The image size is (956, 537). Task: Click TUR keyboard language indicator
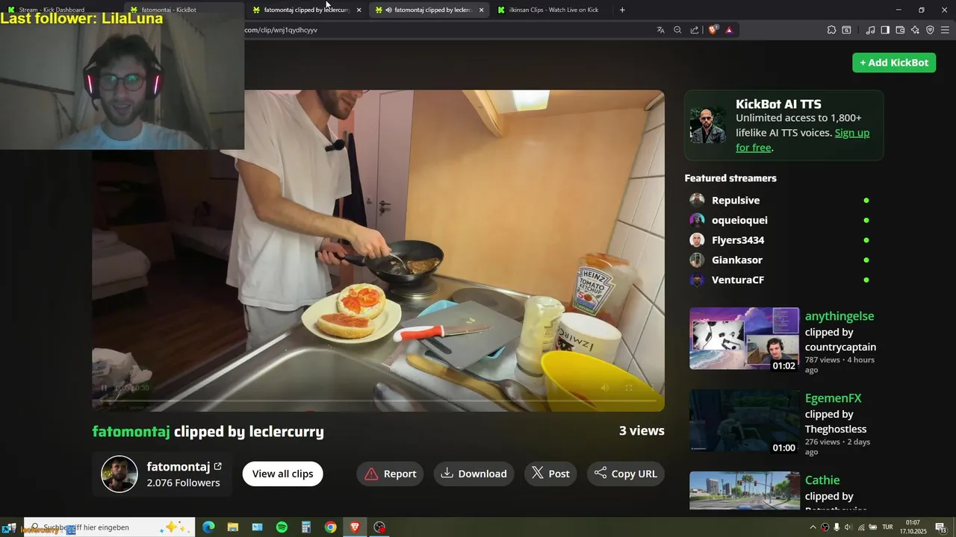click(x=888, y=527)
